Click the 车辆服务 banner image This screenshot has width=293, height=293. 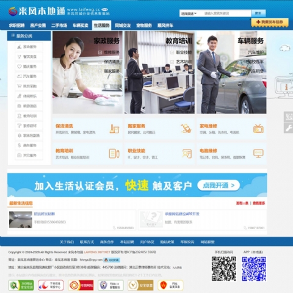click(x=231, y=72)
